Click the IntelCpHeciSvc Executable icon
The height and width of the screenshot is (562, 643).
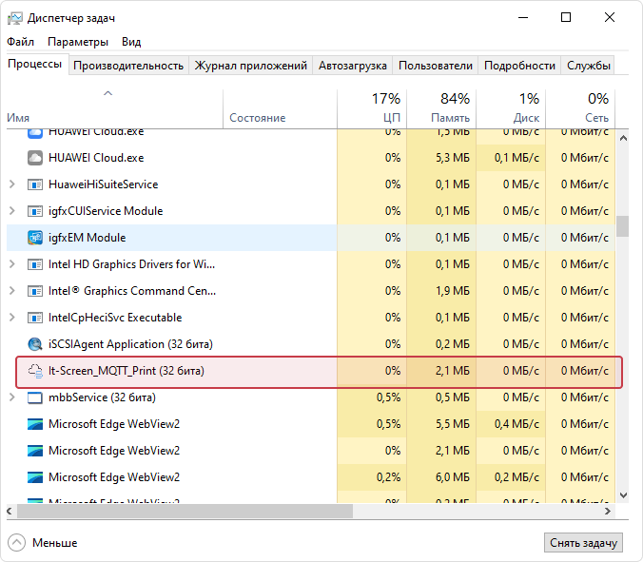35,318
